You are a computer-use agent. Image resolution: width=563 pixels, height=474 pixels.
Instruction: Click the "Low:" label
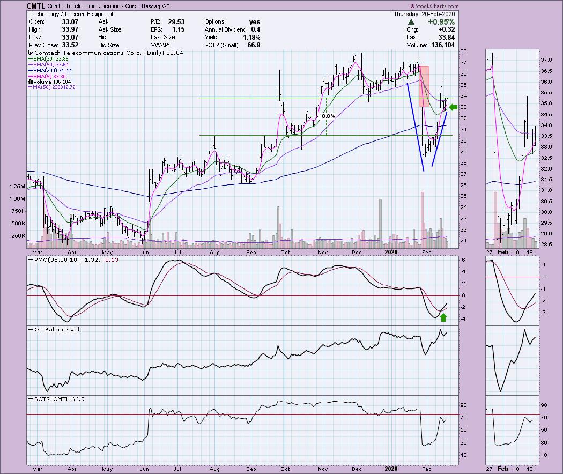coord(35,38)
